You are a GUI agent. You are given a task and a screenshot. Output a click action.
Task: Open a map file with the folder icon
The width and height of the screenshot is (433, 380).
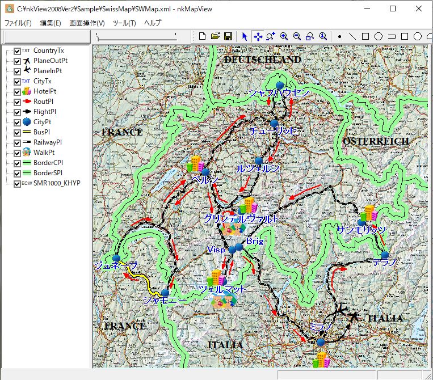(x=215, y=36)
